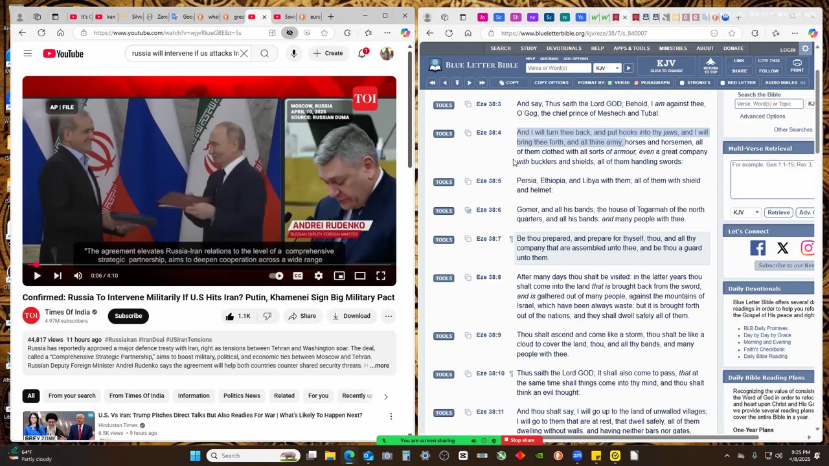
Task: Toggle YouTube autoplay switch
Action: (x=277, y=276)
